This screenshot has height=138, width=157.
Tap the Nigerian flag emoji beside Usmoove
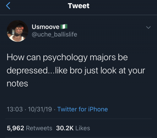(x=64, y=27)
